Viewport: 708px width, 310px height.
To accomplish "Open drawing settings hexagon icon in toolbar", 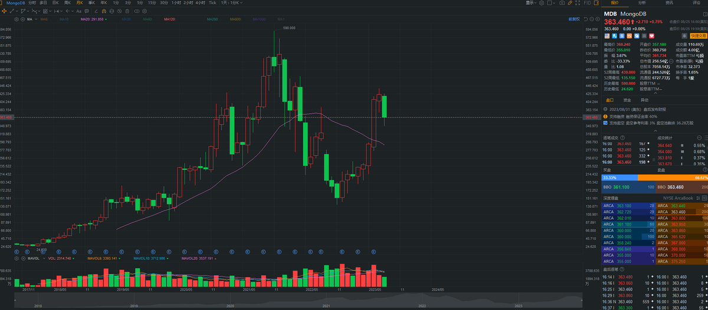I will click(145, 11).
